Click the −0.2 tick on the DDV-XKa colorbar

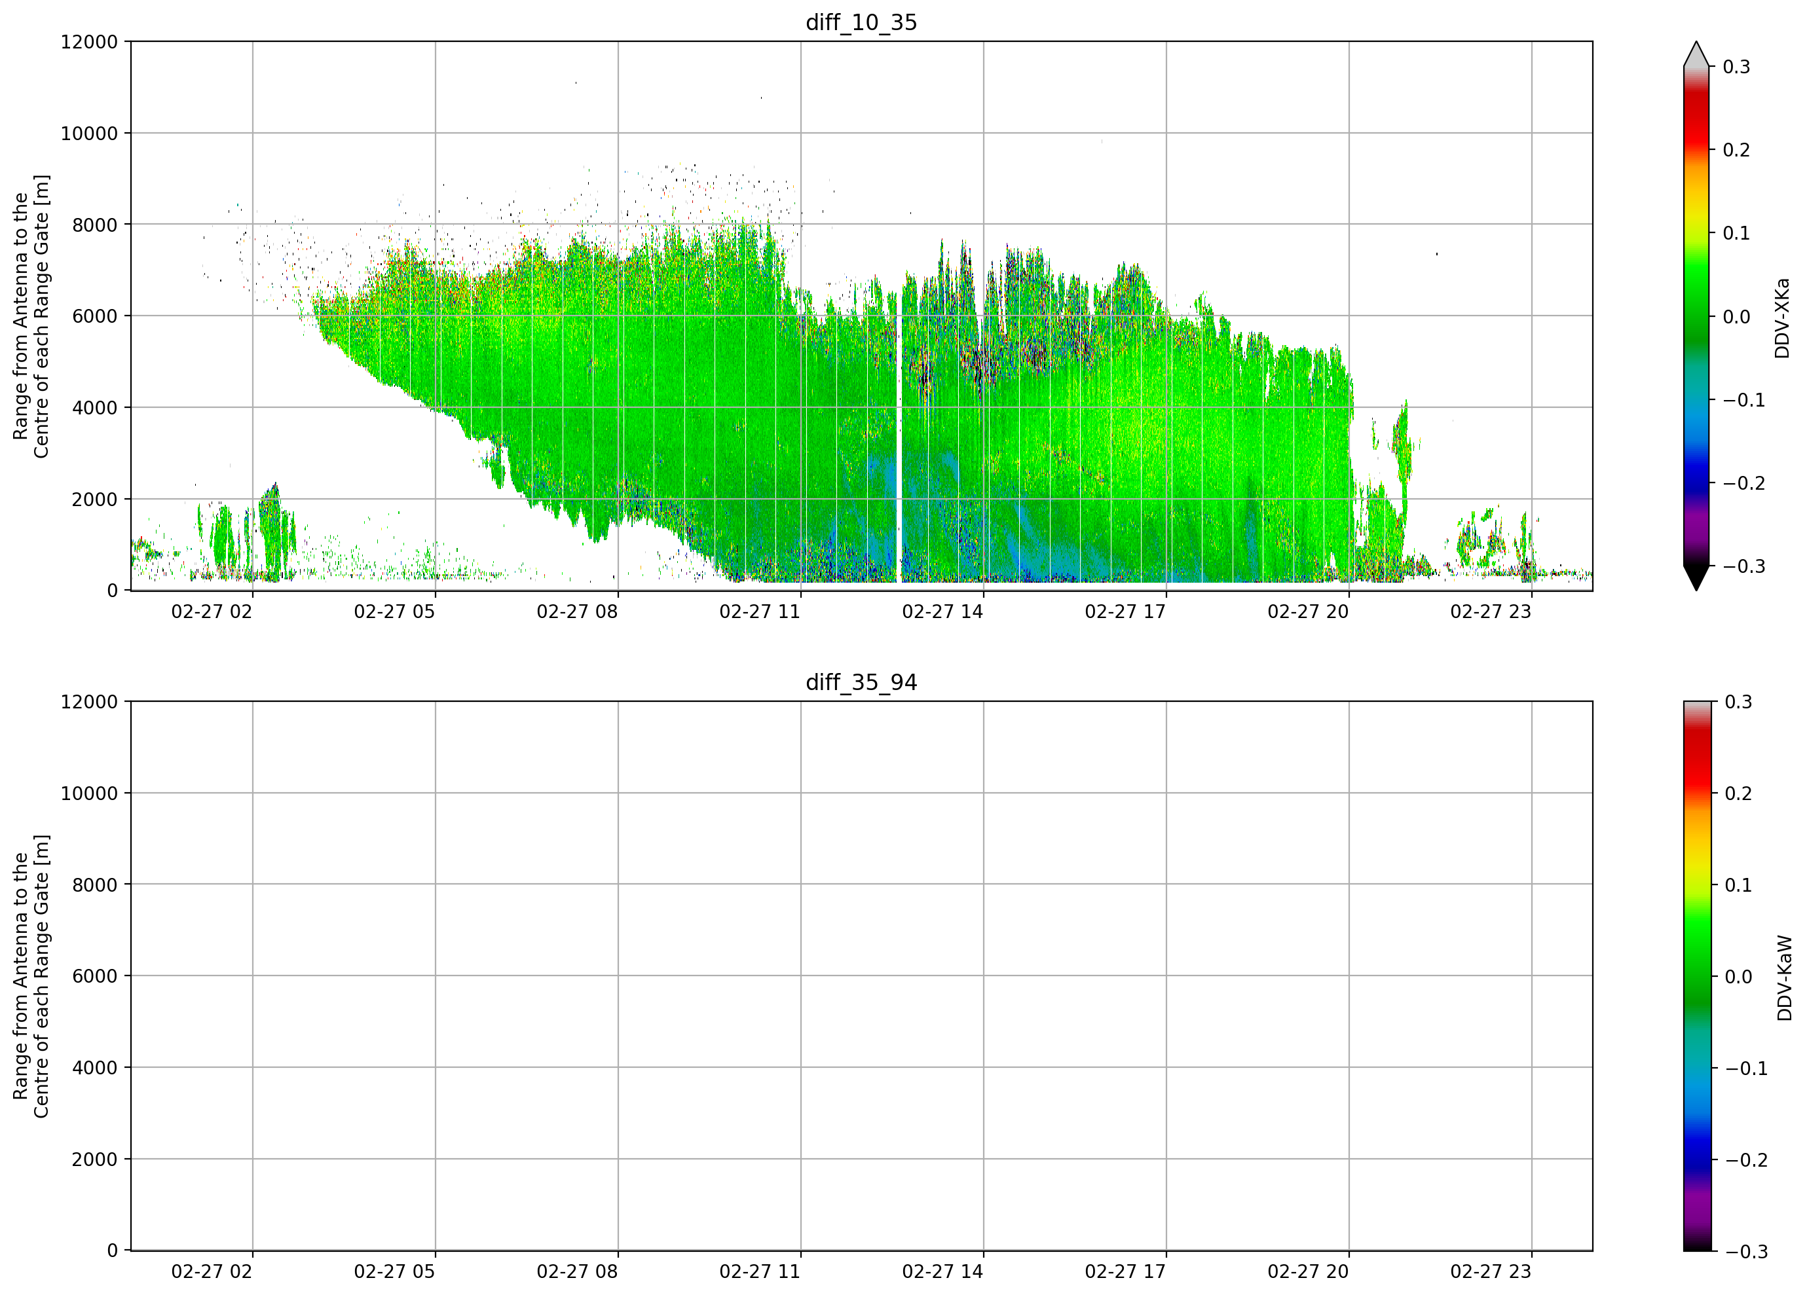point(1744,483)
